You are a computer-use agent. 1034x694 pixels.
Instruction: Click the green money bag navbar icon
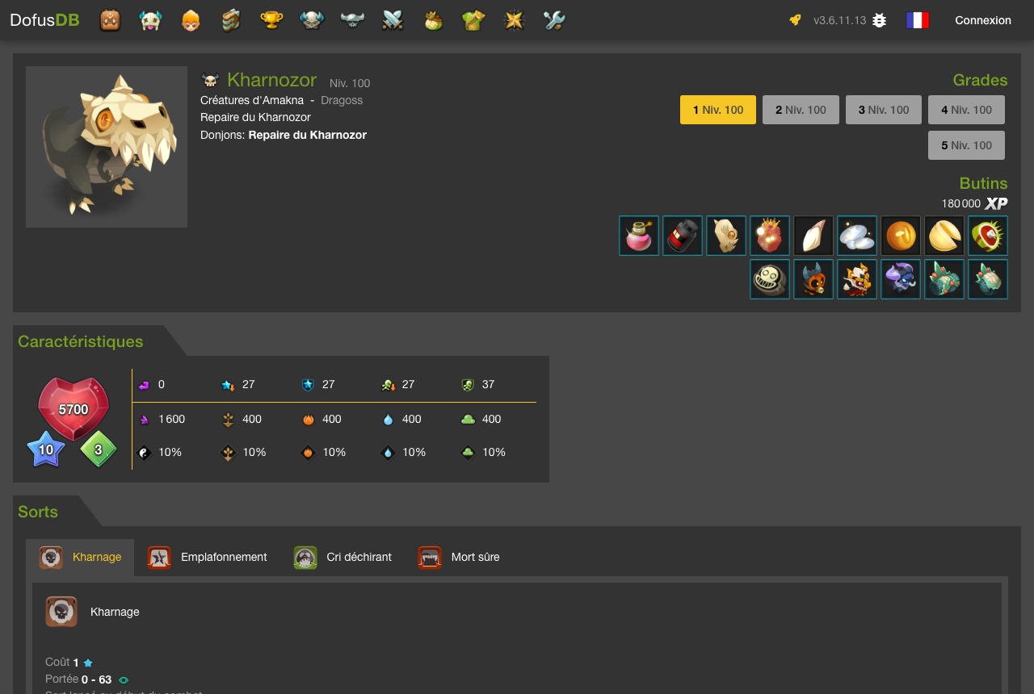[x=434, y=20]
